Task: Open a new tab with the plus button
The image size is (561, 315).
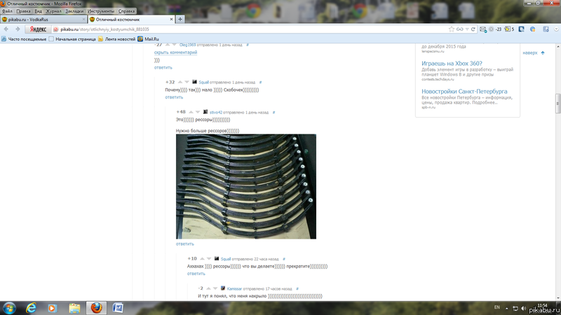Action: 180,20
